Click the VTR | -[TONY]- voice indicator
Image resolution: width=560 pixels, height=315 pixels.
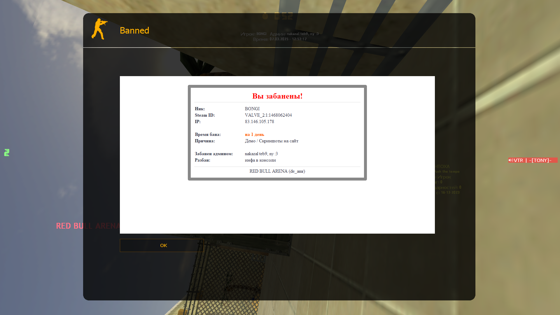point(533,160)
